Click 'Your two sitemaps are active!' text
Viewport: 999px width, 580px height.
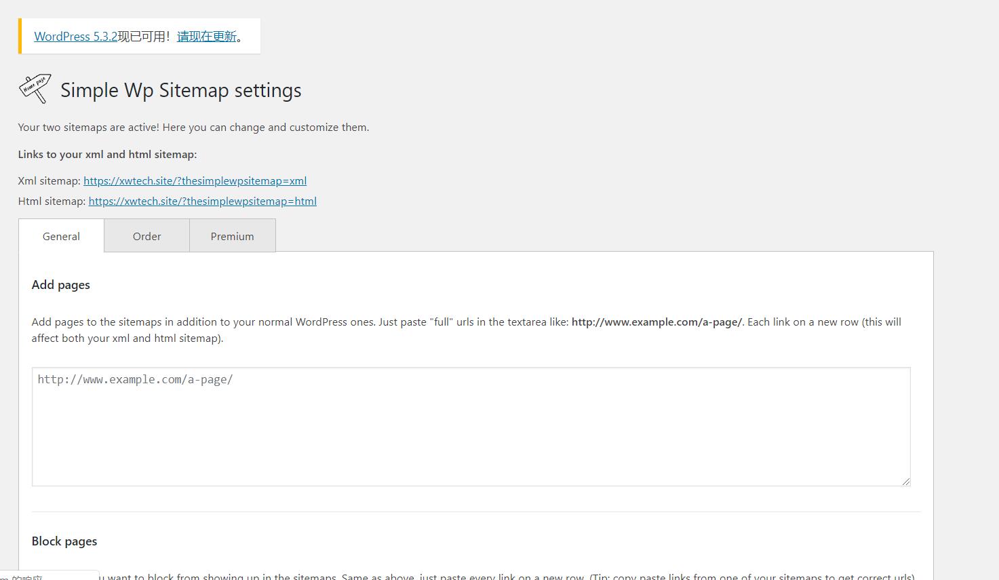89,128
